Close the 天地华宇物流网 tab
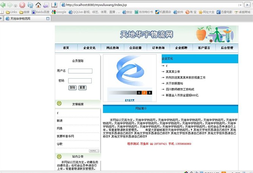This screenshot has height=173, width=253. pos(48,19)
